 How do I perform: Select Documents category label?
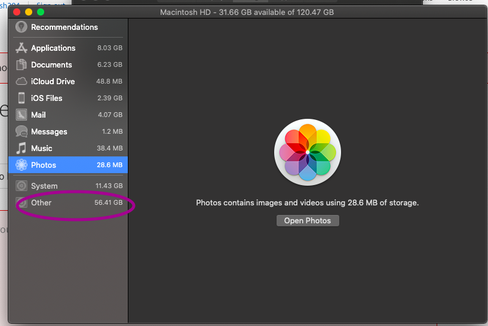pyautogui.click(x=51, y=64)
